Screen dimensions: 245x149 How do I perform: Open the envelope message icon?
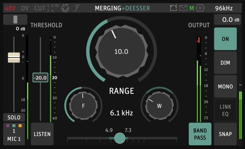pyautogui.click(x=183, y=8)
